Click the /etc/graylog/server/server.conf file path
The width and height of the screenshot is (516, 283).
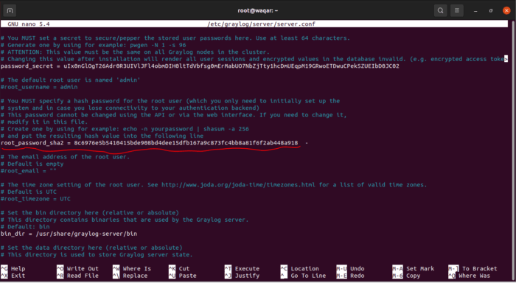(x=261, y=24)
